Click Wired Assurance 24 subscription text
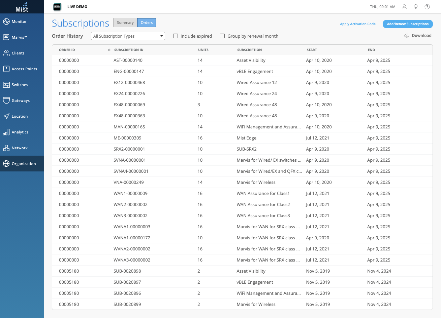The height and width of the screenshot is (318, 441). click(x=257, y=94)
